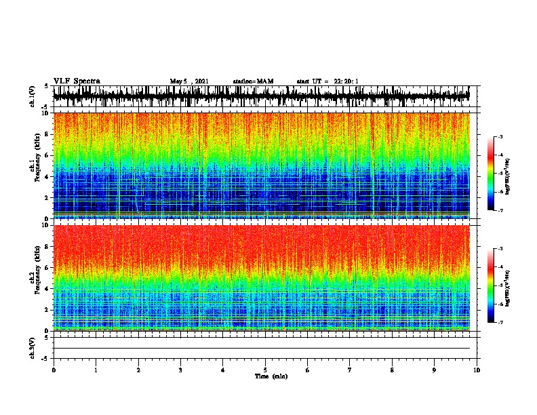Click the "-3" label on ch.1 color bar
Viewport: 537px width, 415px height.
(500, 136)
